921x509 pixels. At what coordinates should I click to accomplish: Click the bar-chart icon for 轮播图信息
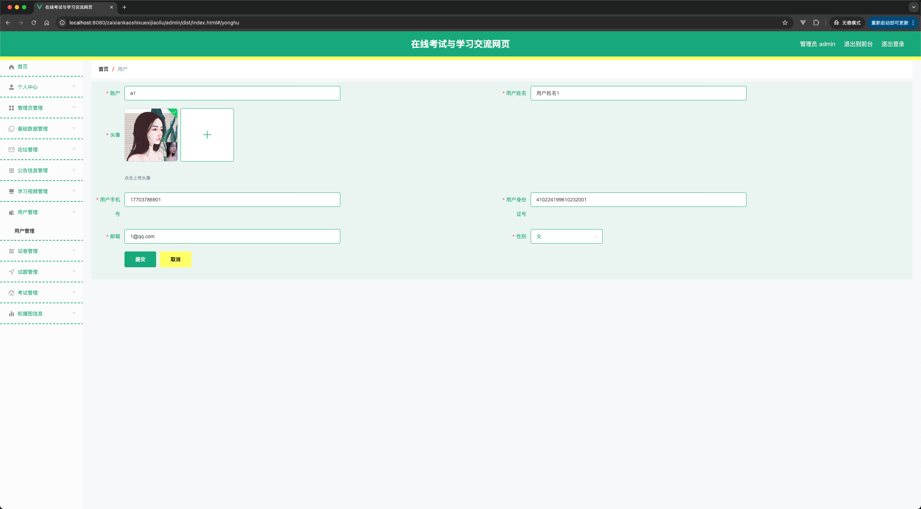tap(12, 314)
